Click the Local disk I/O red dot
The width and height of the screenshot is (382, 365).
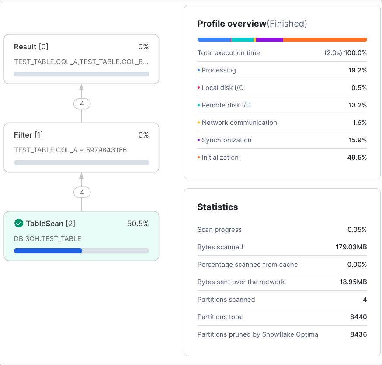[199, 88]
